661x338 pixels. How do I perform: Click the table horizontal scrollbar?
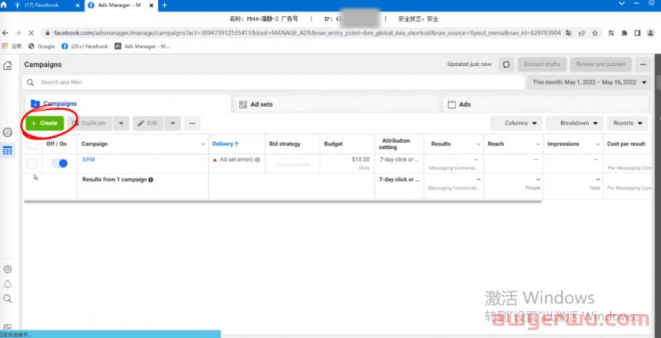pos(283,202)
